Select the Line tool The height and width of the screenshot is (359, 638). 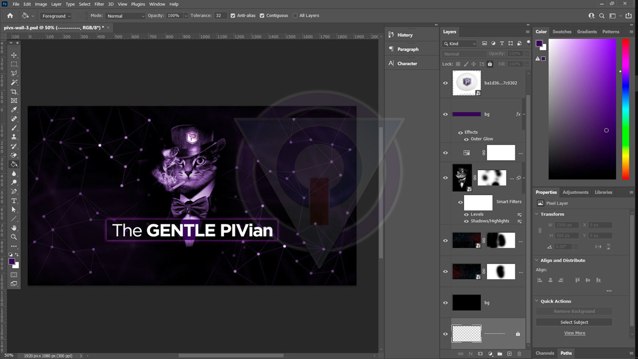coord(14,219)
